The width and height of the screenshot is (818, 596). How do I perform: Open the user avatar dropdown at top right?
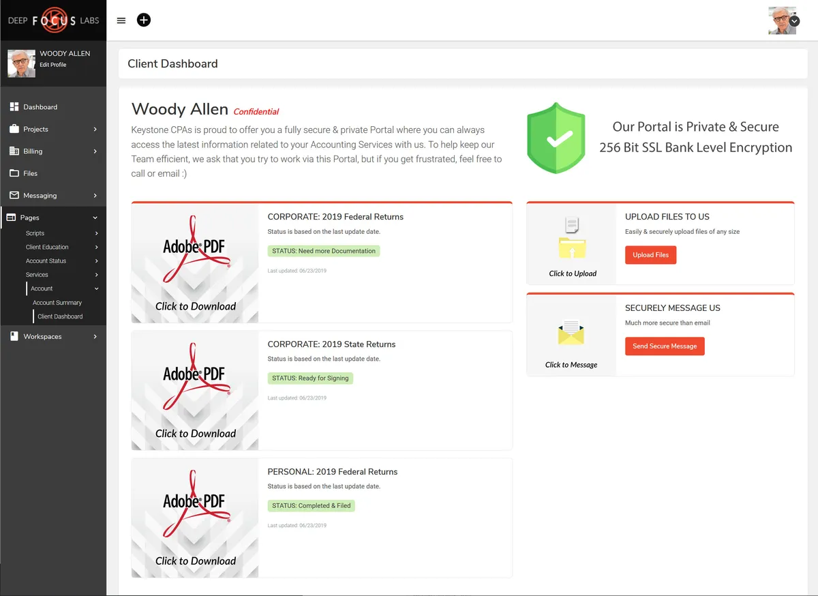(x=794, y=21)
